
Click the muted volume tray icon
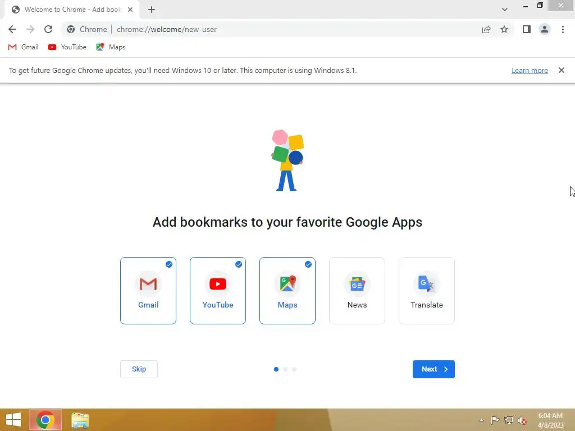coord(522,420)
